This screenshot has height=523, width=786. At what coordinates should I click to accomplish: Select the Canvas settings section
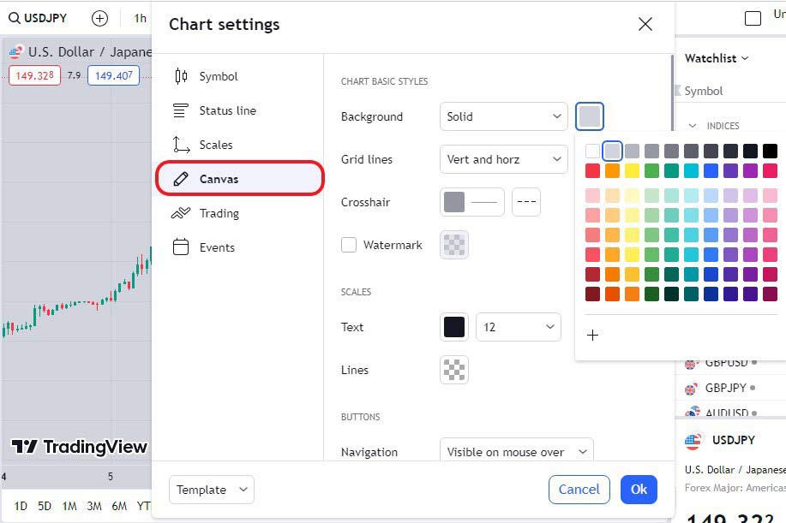click(219, 179)
